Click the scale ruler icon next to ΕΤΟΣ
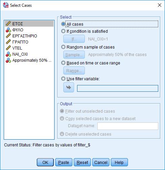The image size is (165, 170). [x=8, y=24]
